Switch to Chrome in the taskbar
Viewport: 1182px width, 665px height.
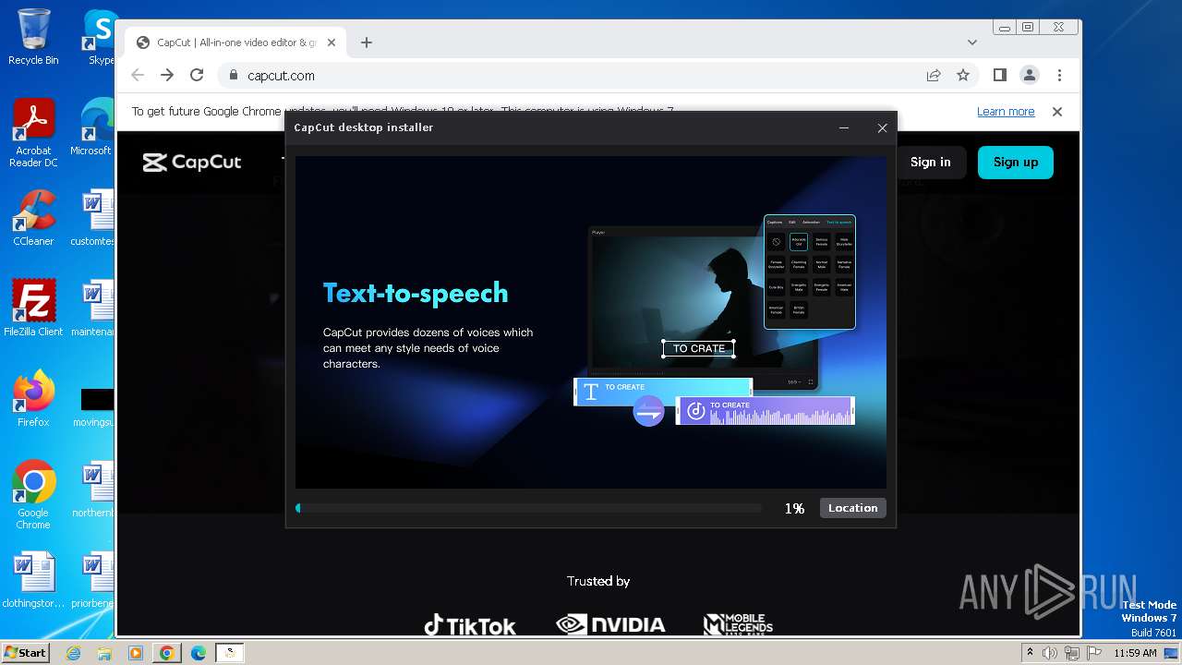[x=167, y=653]
